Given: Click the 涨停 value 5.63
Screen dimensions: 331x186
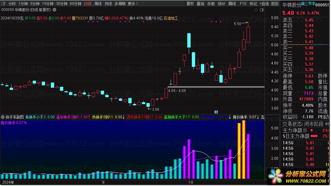Looking at the screenshot, I should click(x=309, y=76).
